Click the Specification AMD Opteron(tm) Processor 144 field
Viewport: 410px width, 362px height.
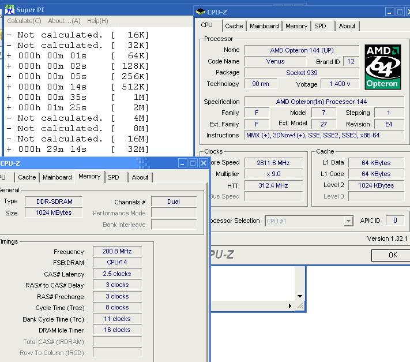click(x=324, y=102)
